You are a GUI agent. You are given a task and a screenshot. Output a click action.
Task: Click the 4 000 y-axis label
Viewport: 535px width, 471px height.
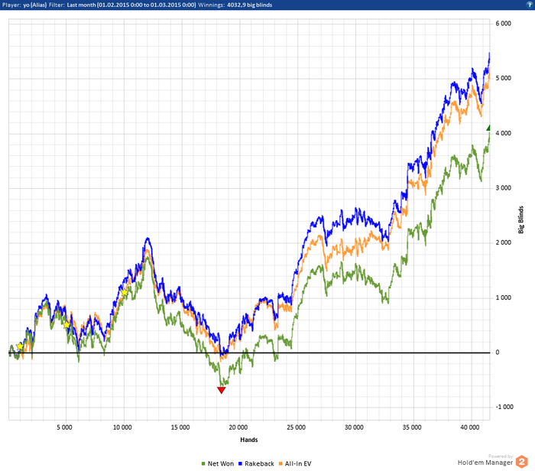(503, 133)
